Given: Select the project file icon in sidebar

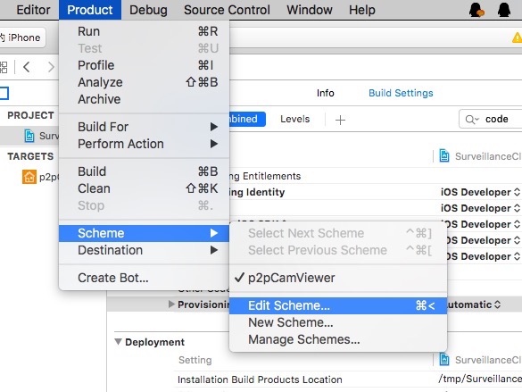Looking at the screenshot, I should 29,136.
